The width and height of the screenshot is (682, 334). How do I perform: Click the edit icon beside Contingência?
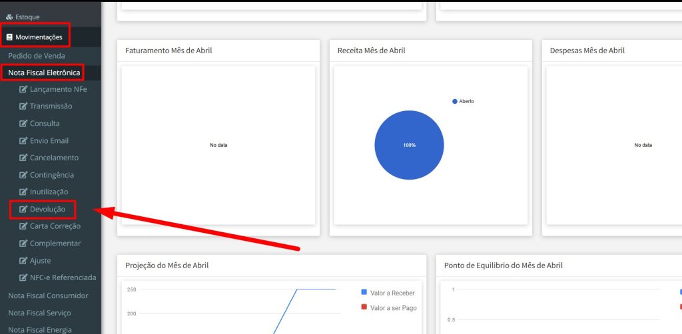pos(23,175)
